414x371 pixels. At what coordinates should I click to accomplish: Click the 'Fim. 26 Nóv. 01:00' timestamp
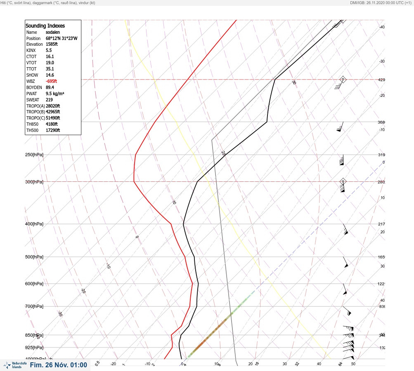(58, 365)
